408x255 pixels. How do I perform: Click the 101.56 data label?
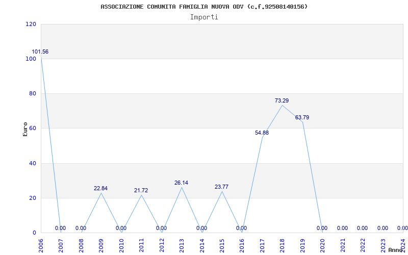point(40,52)
